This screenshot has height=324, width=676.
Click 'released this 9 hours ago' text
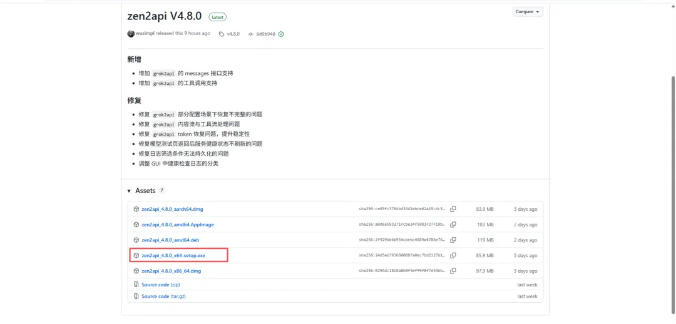183,34
